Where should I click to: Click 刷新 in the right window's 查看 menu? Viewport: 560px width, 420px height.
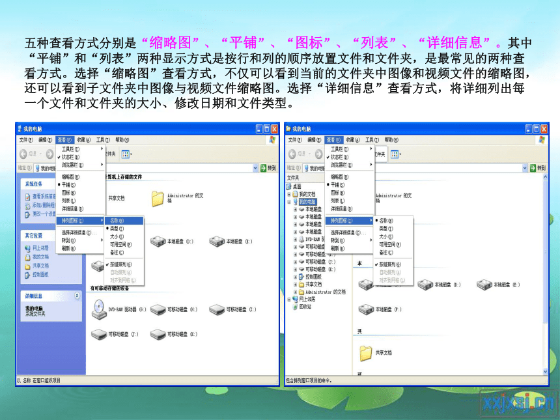(350, 248)
